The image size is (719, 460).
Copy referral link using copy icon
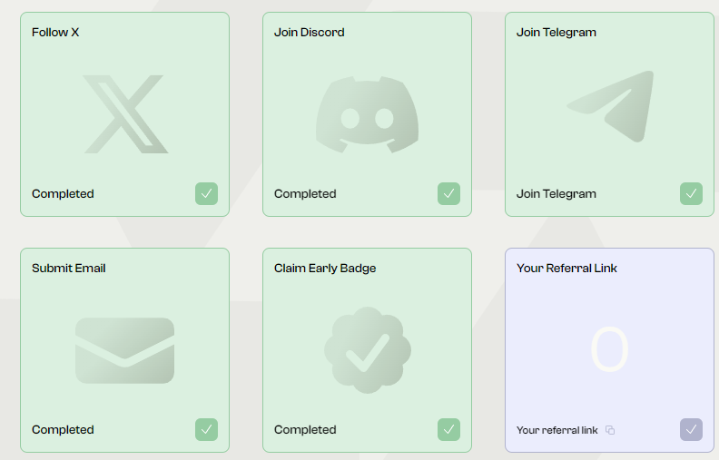pyautogui.click(x=610, y=430)
